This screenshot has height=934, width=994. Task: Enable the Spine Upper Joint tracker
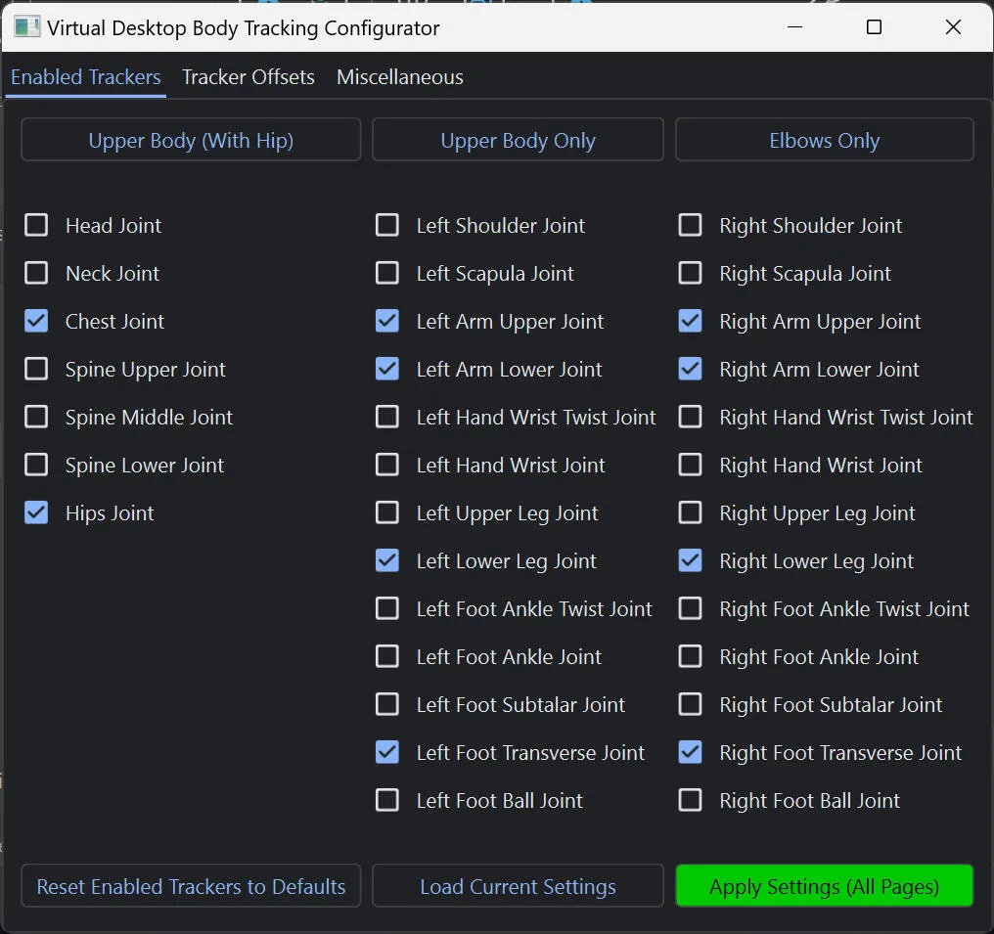pos(36,369)
